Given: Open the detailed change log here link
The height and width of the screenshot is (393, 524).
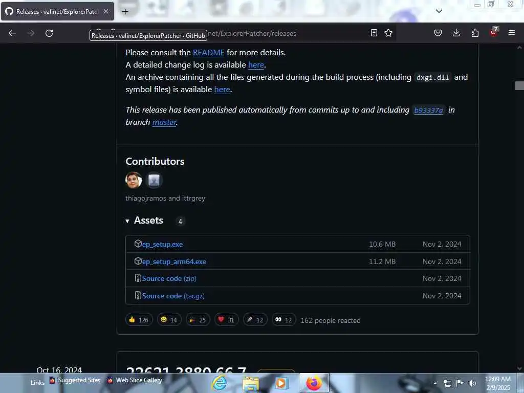Looking at the screenshot, I should [256, 65].
